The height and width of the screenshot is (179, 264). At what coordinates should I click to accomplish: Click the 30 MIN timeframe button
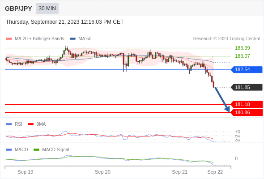pos(47,9)
